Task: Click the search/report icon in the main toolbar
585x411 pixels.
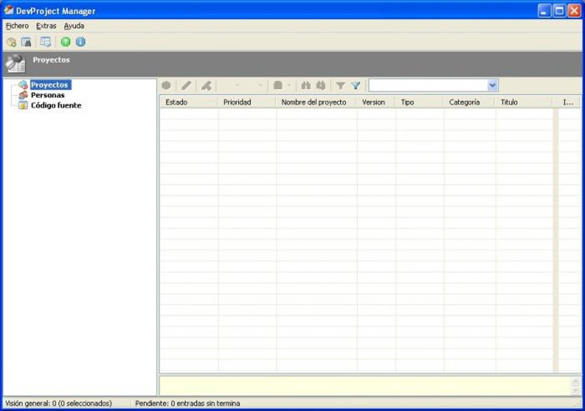Action: 26,41
